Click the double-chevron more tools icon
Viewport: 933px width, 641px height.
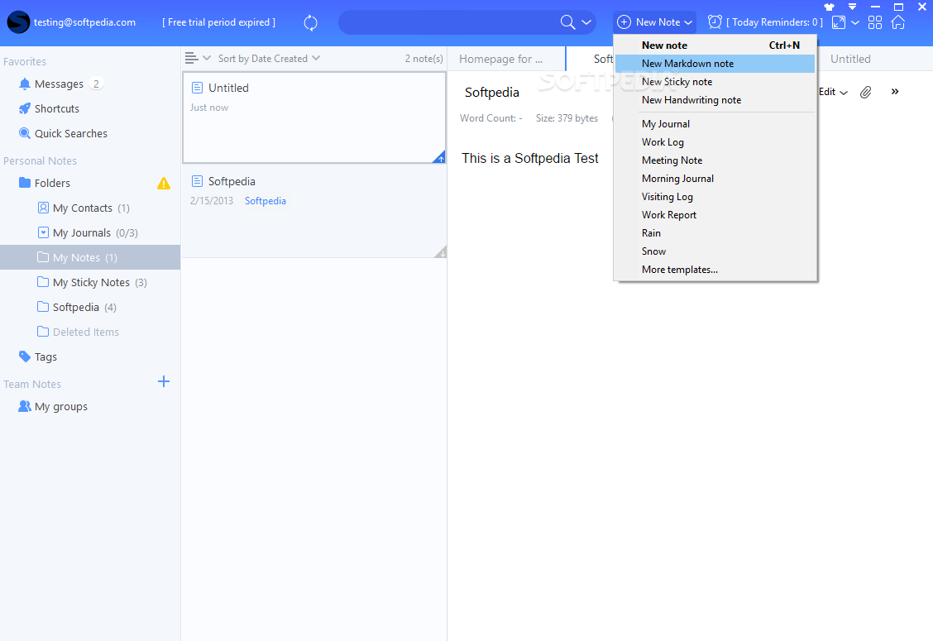[895, 92]
